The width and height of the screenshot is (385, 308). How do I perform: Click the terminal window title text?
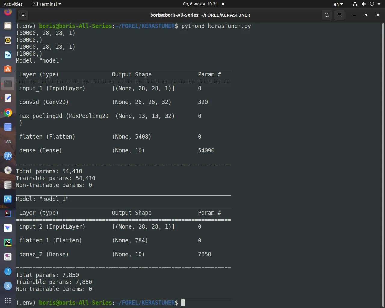(200, 15)
